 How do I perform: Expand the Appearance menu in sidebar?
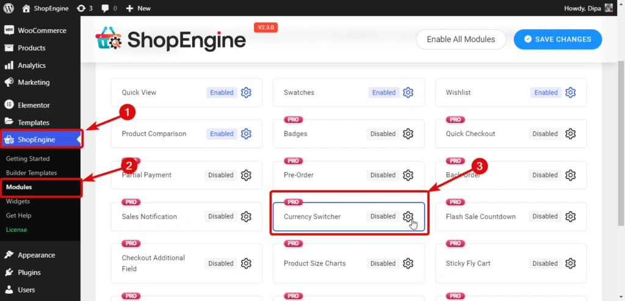pyautogui.click(x=36, y=255)
